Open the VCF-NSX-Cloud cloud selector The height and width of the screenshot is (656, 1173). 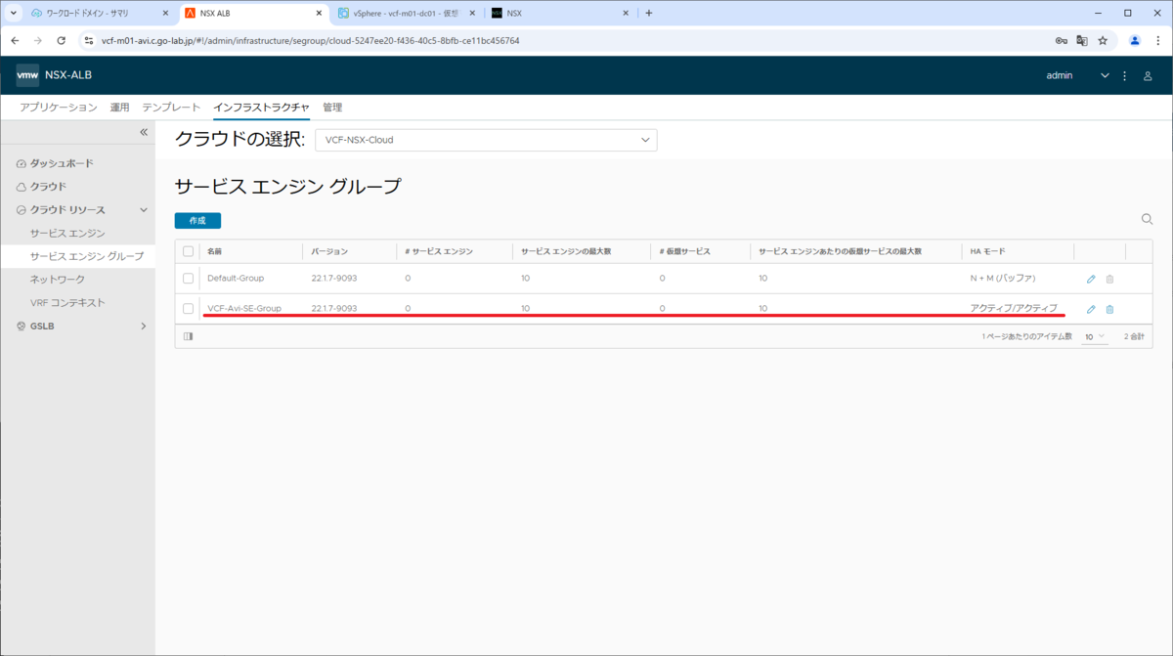[486, 140]
